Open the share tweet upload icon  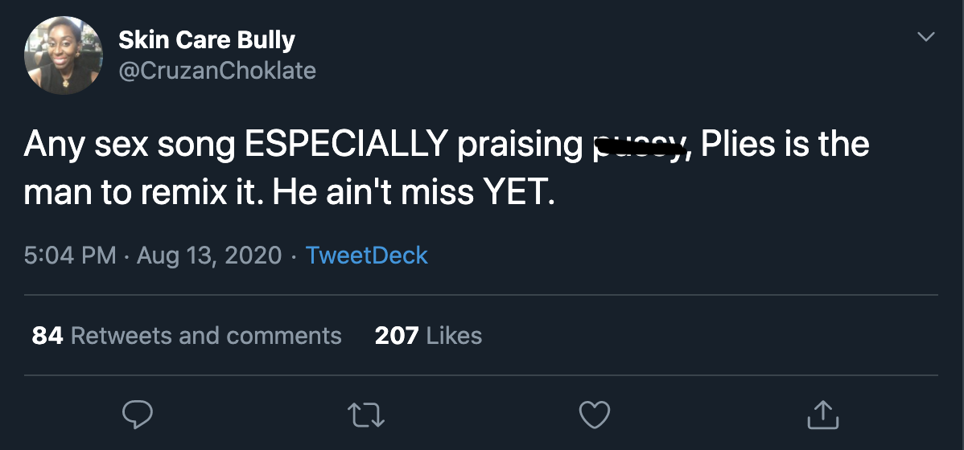pos(822,414)
